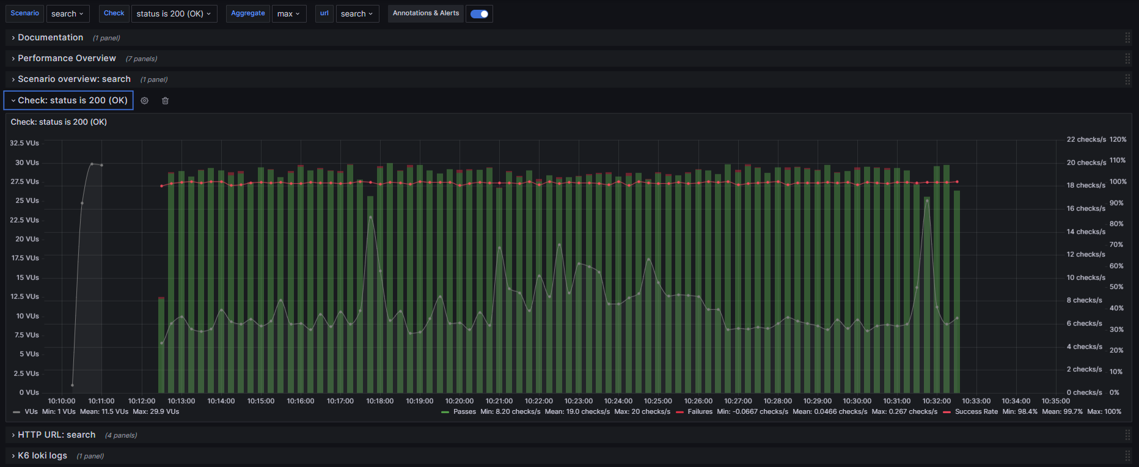Click the Performance Overview row drag handle

[1127, 59]
